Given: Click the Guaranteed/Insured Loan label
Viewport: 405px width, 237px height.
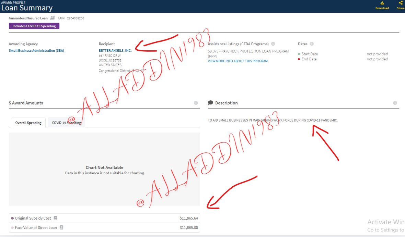Looking at the screenshot, I should [28, 18].
